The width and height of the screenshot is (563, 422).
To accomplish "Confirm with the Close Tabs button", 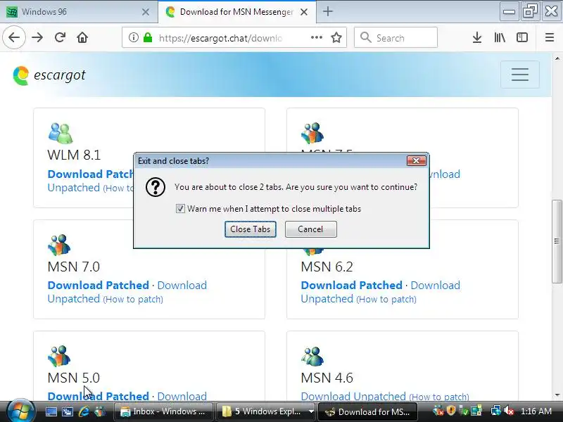I will pyautogui.click(x=251, y=229).
